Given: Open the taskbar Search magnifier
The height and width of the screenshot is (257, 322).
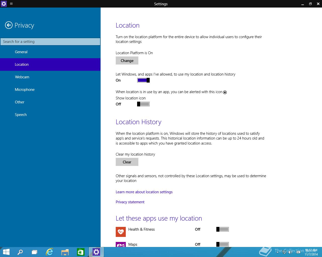Looking at the screenshot, I should tap(20, 252).
